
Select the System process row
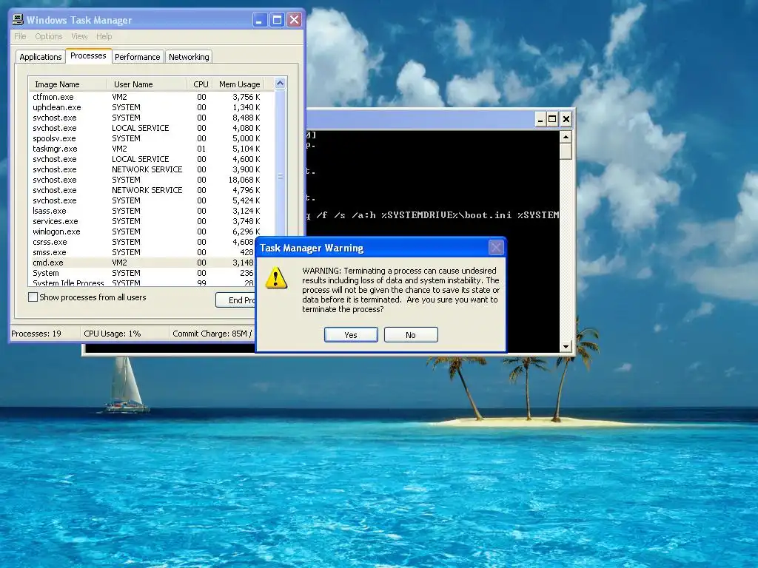[x=142, y=273]
